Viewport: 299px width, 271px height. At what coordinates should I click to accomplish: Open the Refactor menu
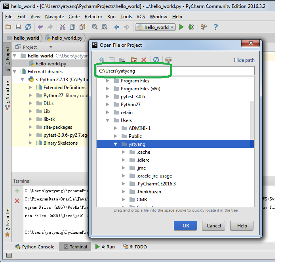93,17
